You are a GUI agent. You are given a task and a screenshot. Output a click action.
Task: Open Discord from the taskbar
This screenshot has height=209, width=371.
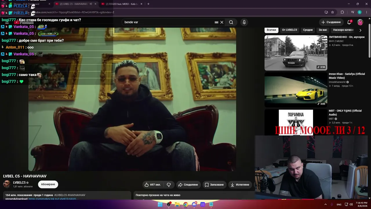pyautogui.click(x=194, y=204)
